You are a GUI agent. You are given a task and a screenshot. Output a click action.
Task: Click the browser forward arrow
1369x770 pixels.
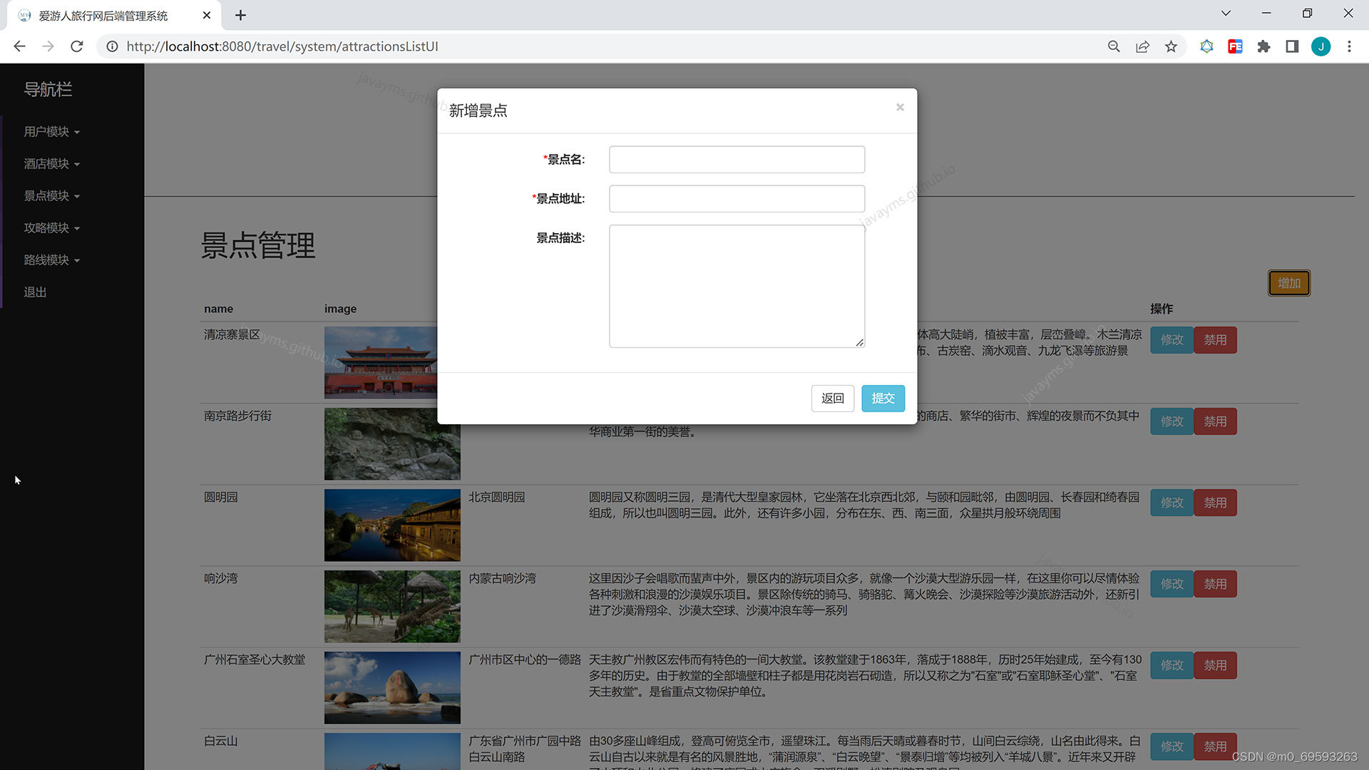48,46
